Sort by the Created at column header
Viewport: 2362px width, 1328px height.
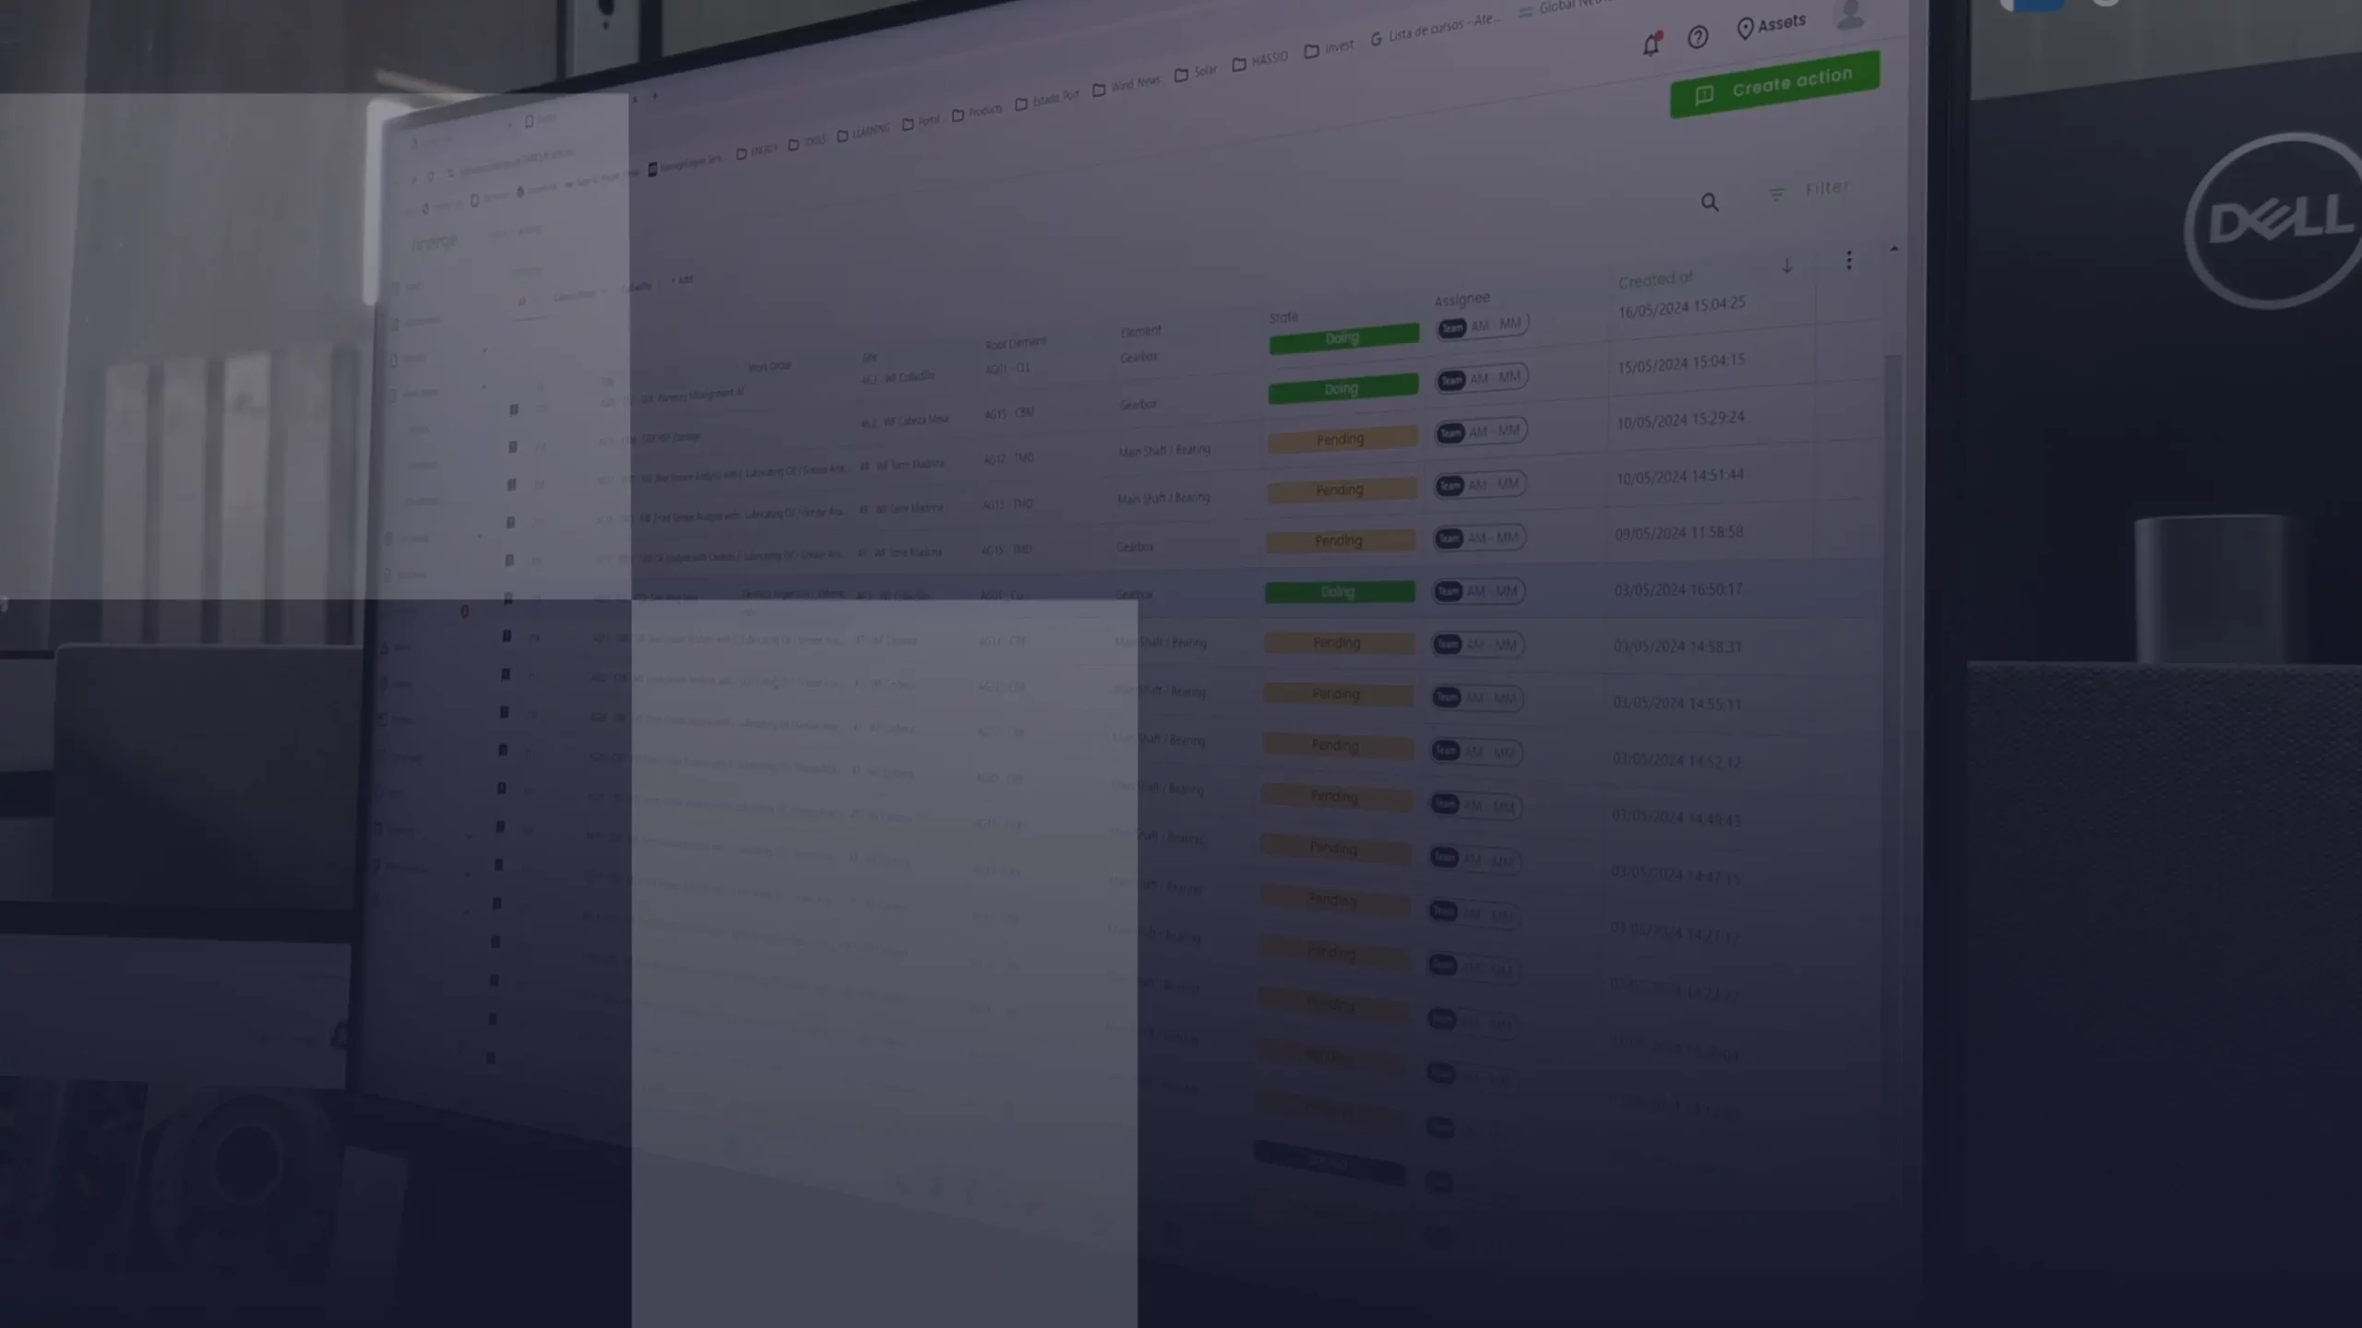point(1655,279)
